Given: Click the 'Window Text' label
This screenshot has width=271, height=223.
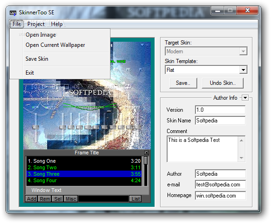Looking at the screenshot, I should coord(46,190).
